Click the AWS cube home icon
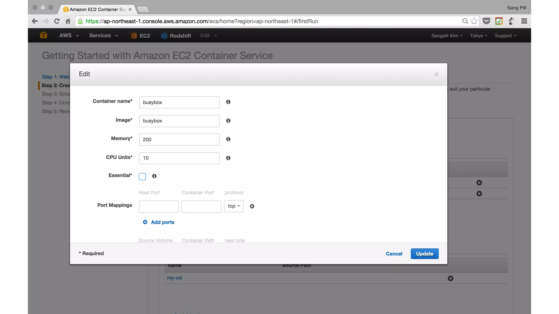Viewport: 559px width, 314px height. [44, 35]
